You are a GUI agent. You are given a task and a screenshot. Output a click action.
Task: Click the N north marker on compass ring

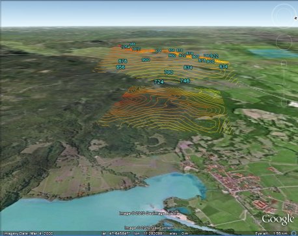(x=295, y=18)
